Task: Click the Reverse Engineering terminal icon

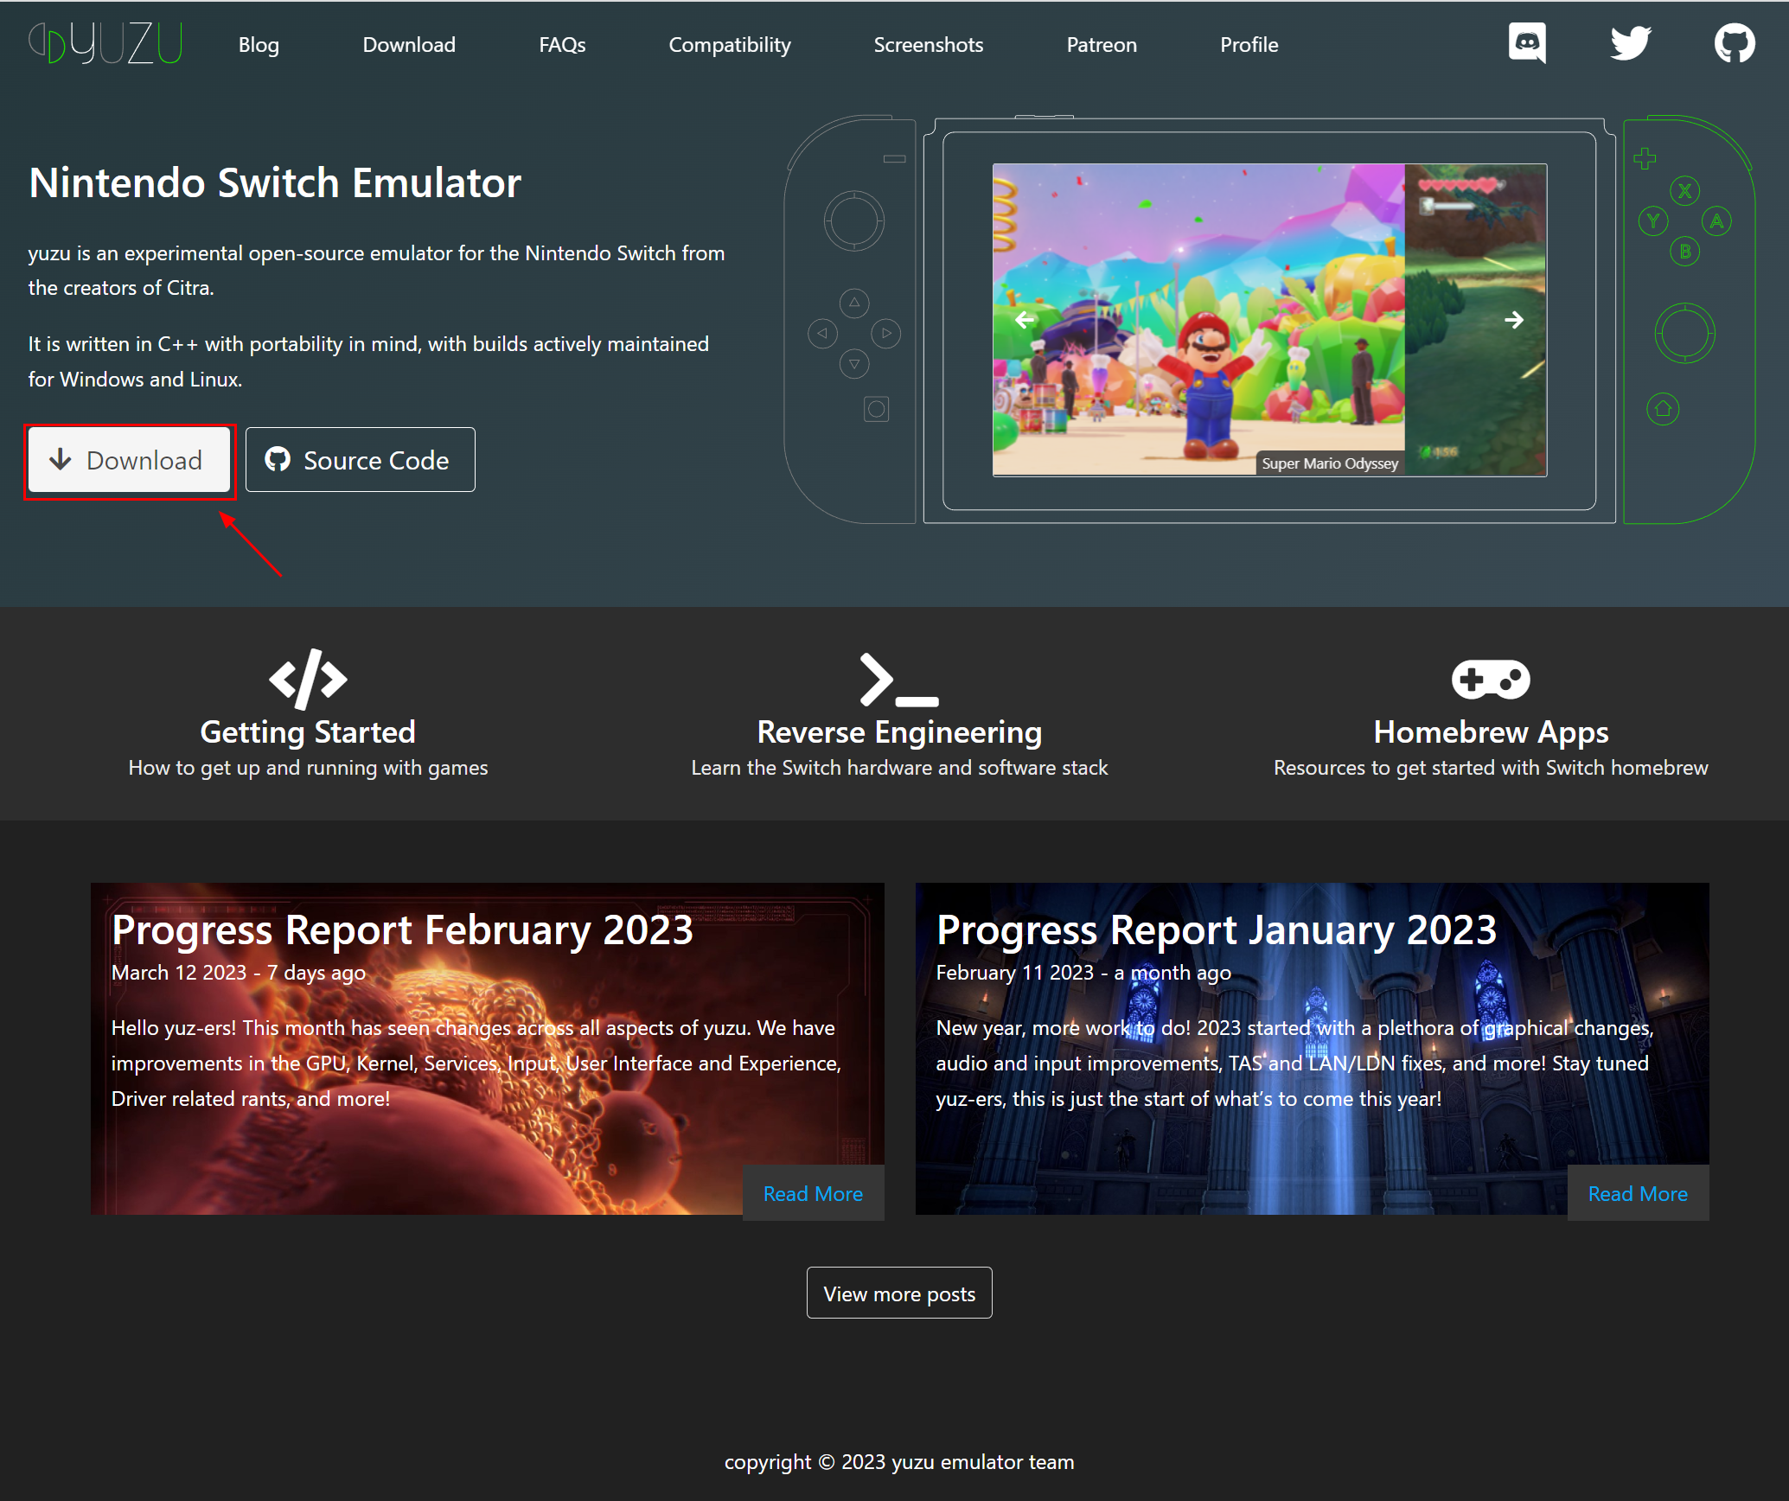Action: tap(899, 680)
